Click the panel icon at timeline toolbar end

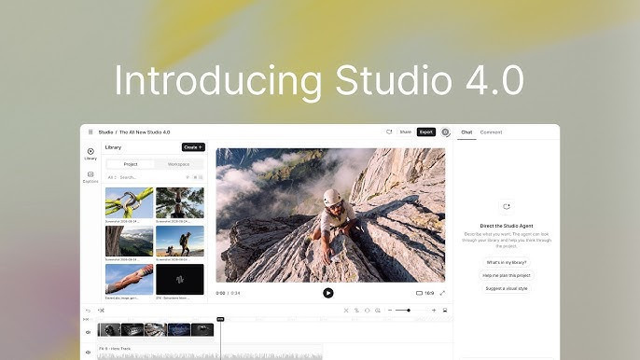[445, 311]
